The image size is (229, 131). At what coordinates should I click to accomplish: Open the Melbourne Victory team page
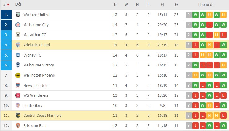coord(38,65)
